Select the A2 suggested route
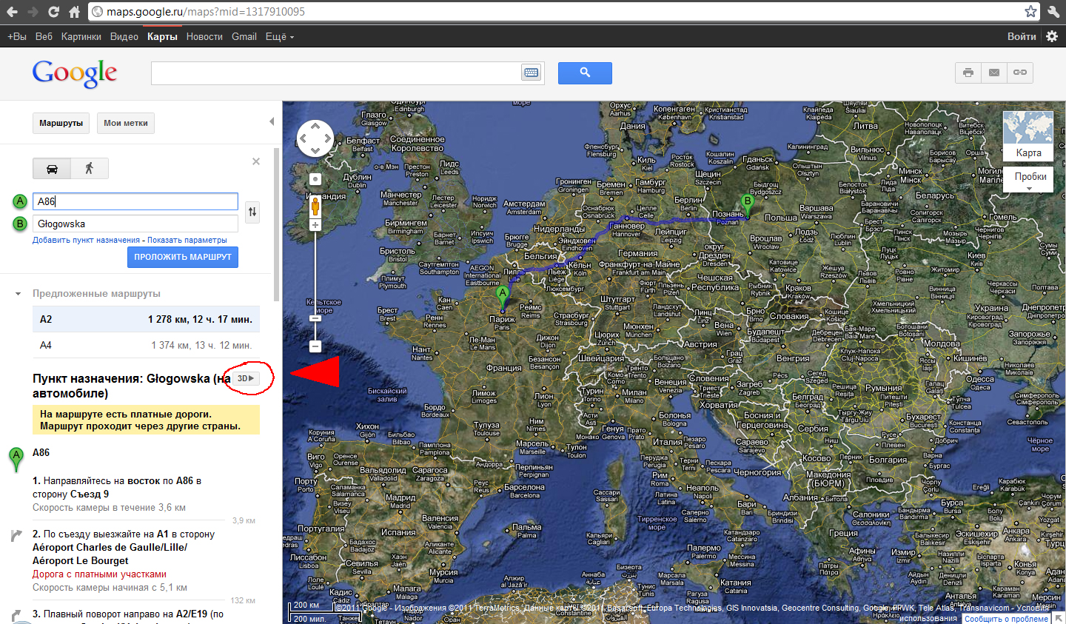This screenshot has width=1066, height=624. click(147, 319)
